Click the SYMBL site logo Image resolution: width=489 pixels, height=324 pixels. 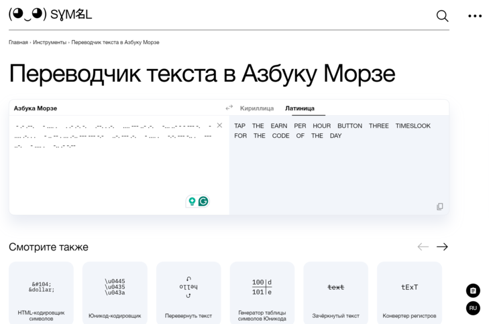(x=50, y=14)
